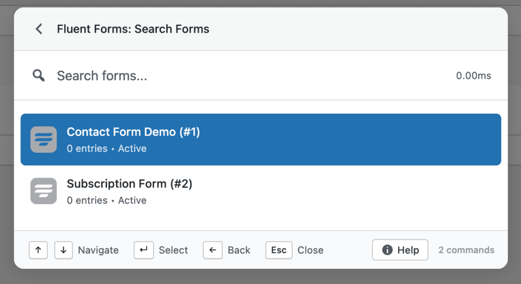Viewport: 521px width, 284px height.
Task: Click the Back label in footer
Action: pyautogui.click(x=239, y=250)
